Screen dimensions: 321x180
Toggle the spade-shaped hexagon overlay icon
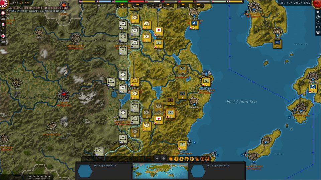click(x=187, y=159)
